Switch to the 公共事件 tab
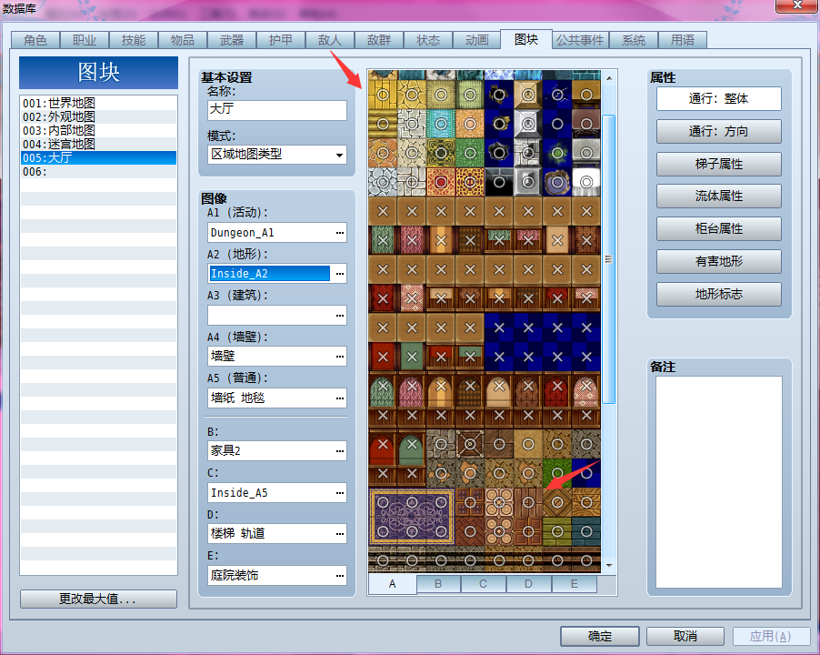Viewport: 820px width, 655px height. coord(580,40)
